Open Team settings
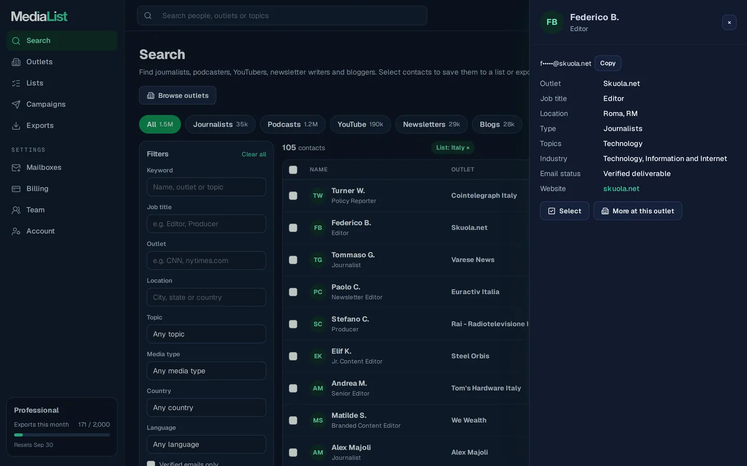 click(x=62, y=210)
